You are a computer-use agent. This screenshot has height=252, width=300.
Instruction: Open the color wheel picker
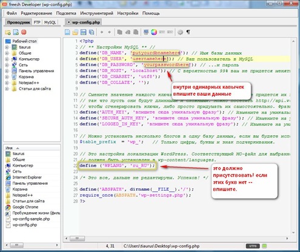154,32
